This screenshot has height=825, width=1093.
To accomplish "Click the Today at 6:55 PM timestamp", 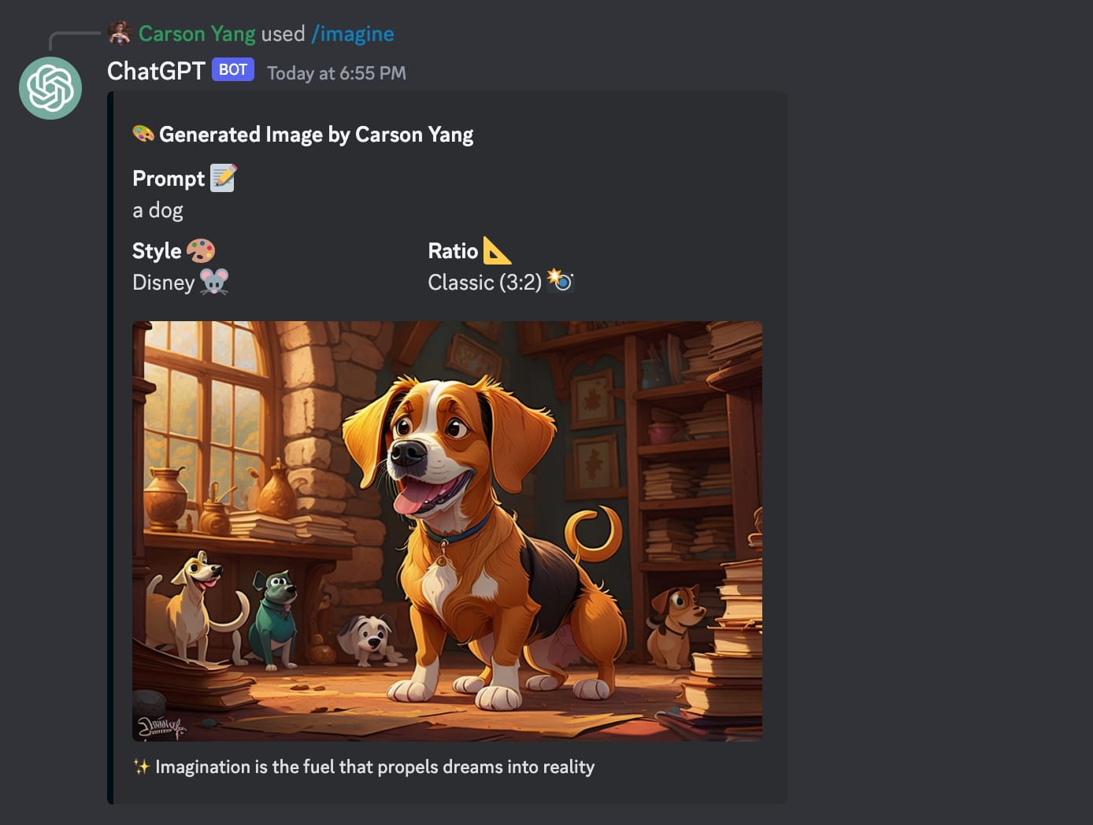I will coord(336,73).
